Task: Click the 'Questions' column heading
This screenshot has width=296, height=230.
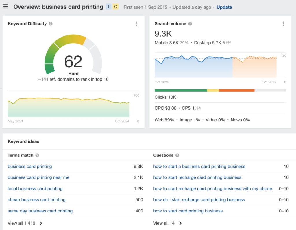Action: (x=163, y=155)
